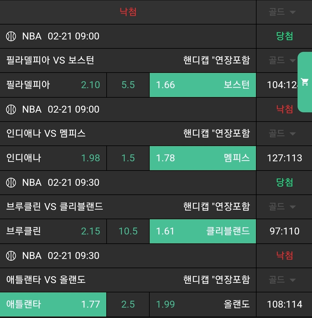The image size is (312, 318).
Task: Pick 올랜도 at 1.99 odds
Action: tap(203, 304)
